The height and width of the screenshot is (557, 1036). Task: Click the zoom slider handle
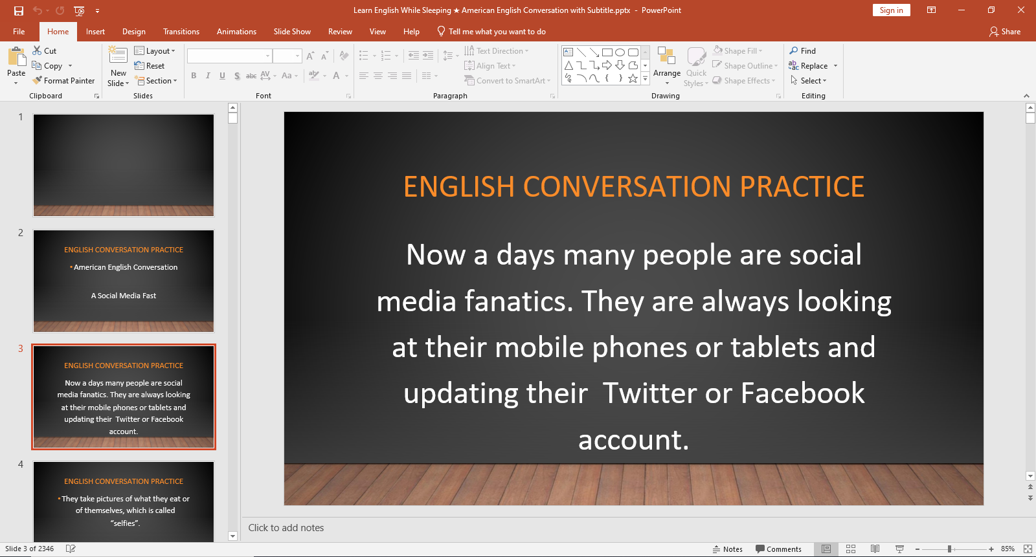point(949,549)
